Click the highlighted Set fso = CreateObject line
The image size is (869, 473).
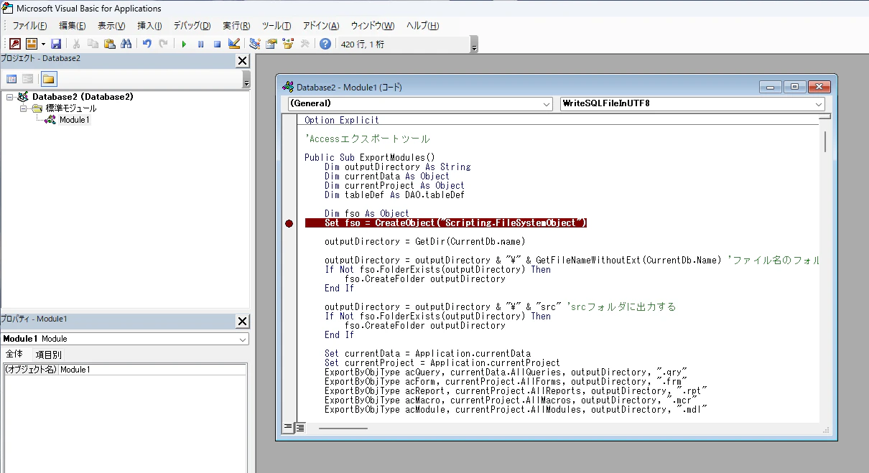pos(445,223)
